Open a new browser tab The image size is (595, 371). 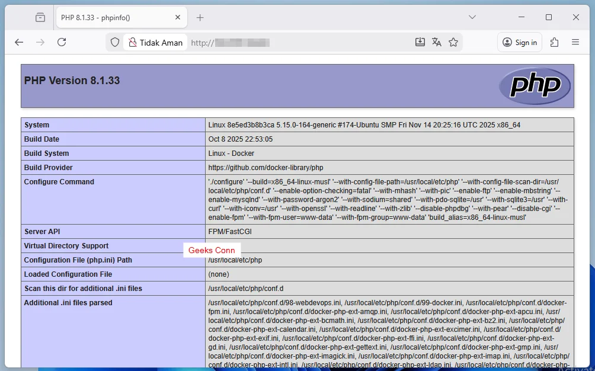[200, 17]
